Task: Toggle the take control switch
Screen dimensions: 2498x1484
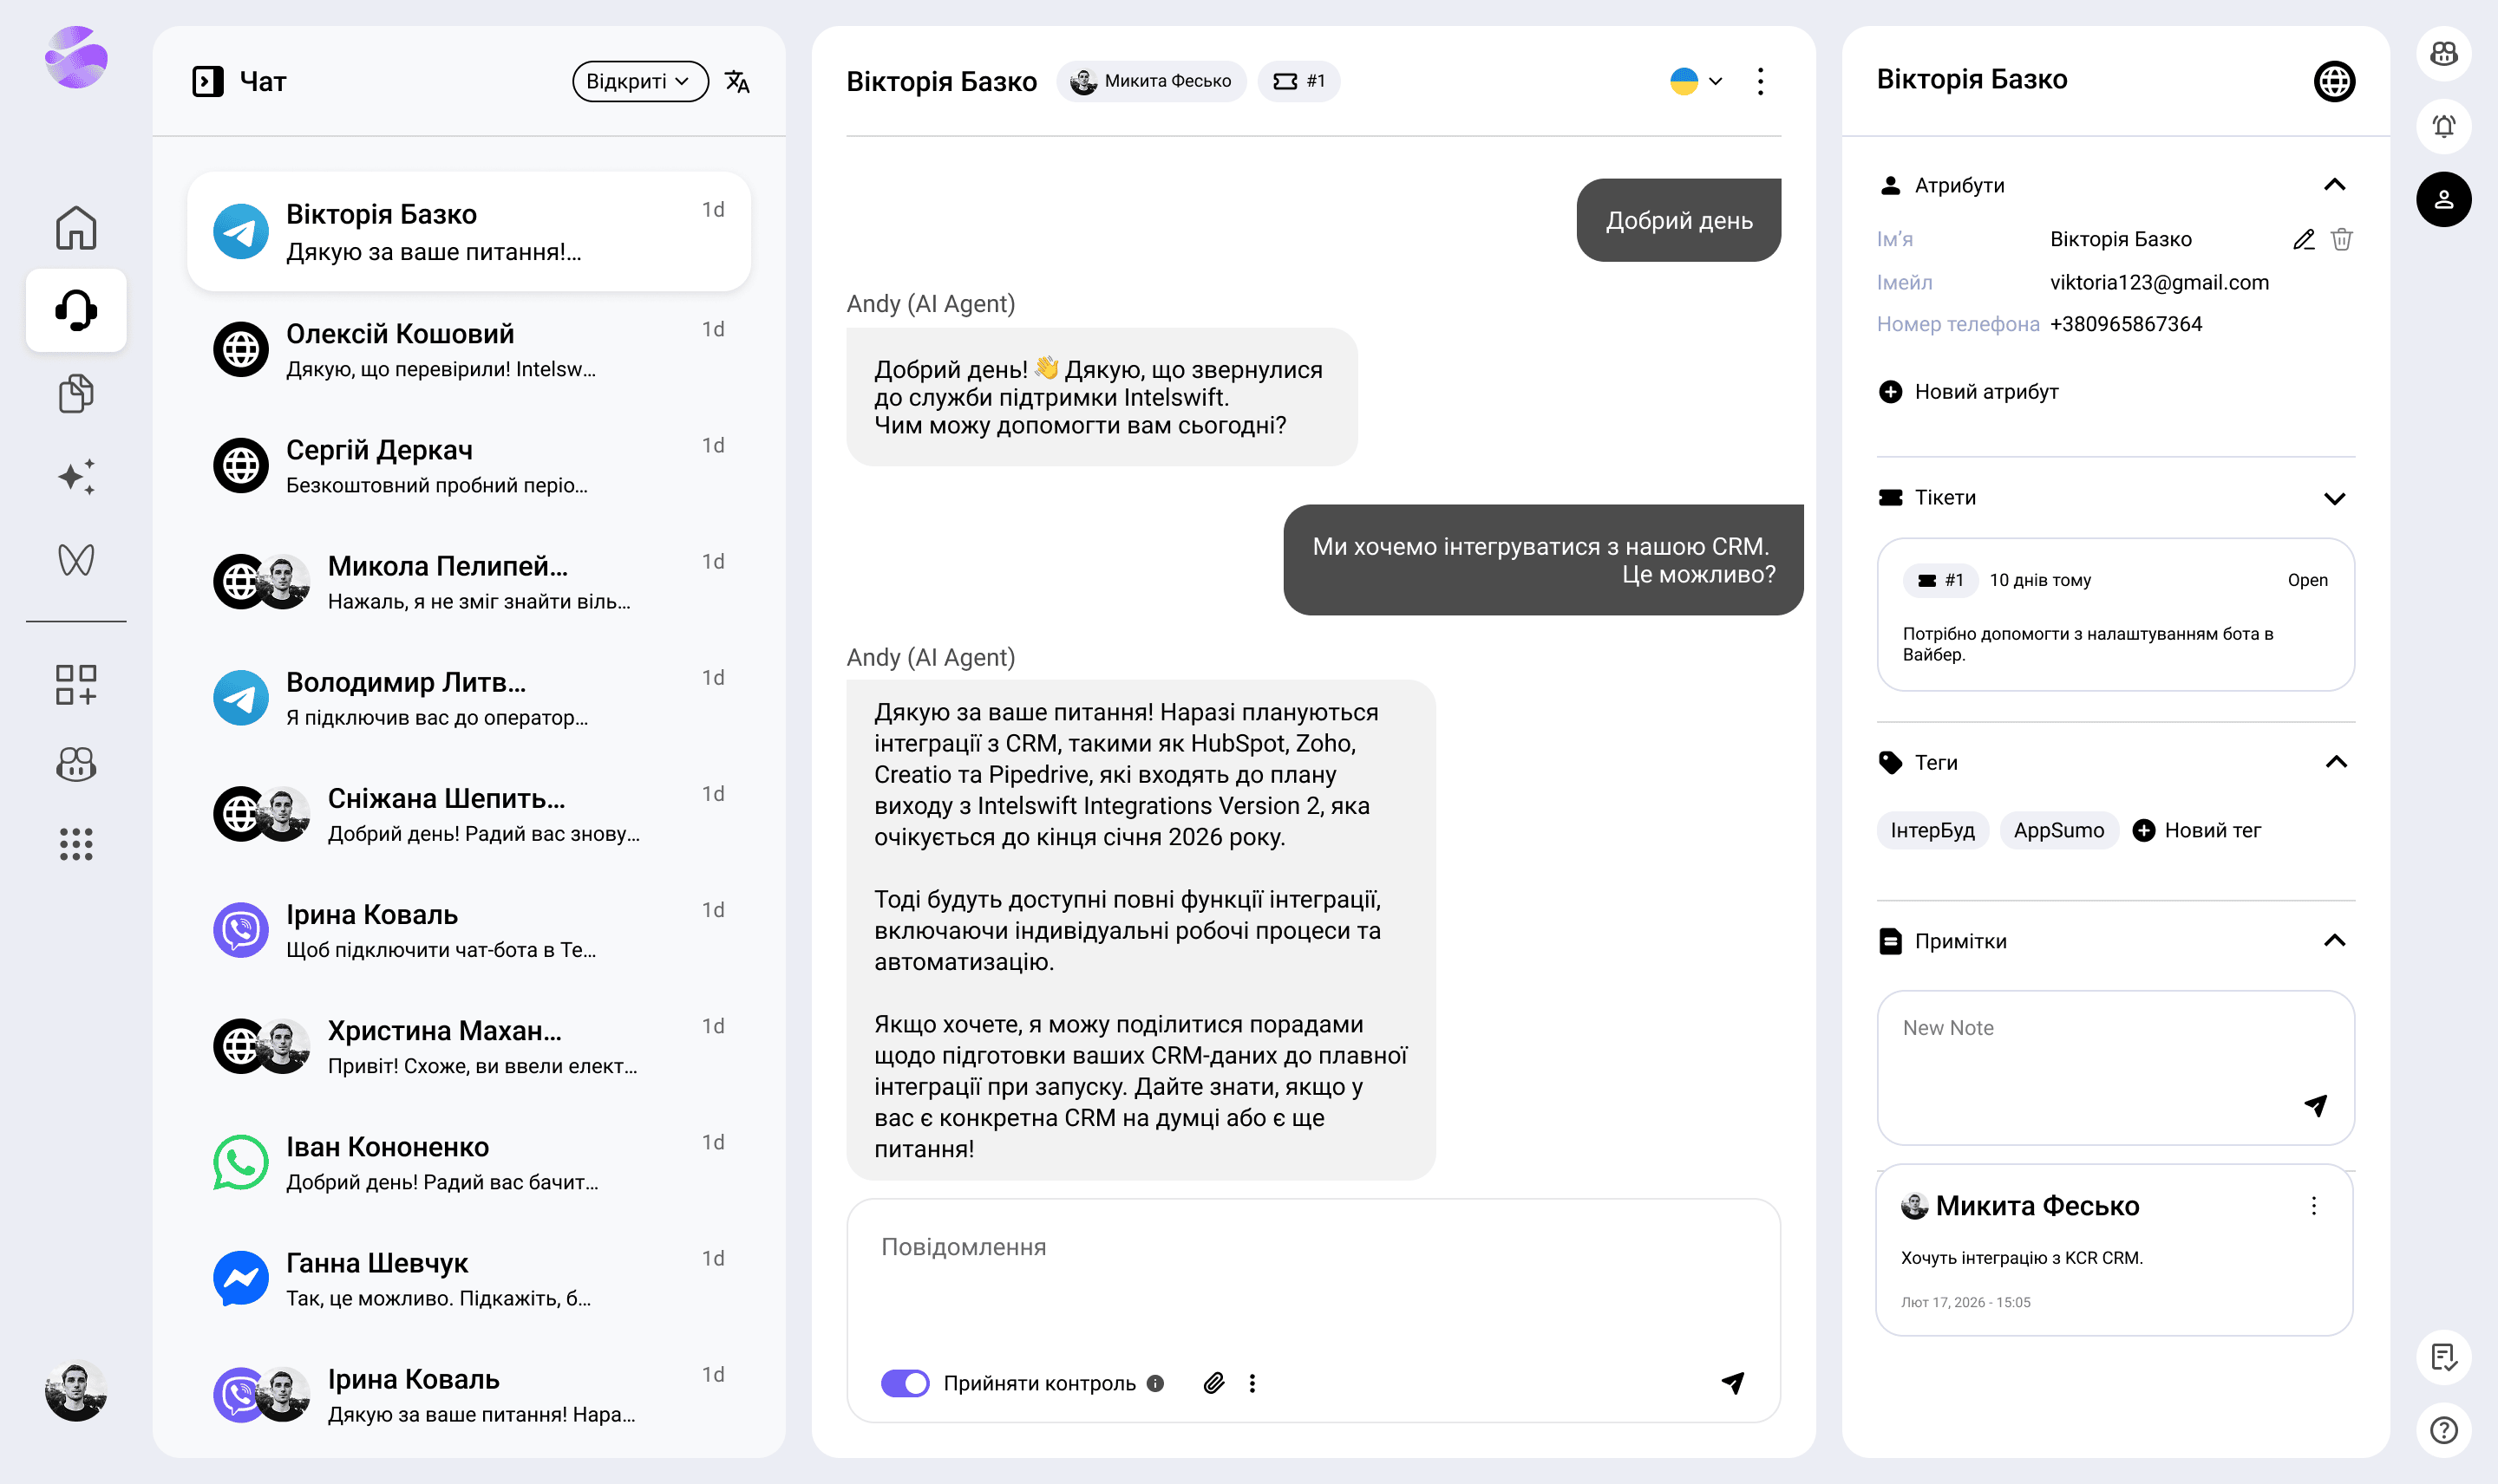Action: (x=905, y=1383)
